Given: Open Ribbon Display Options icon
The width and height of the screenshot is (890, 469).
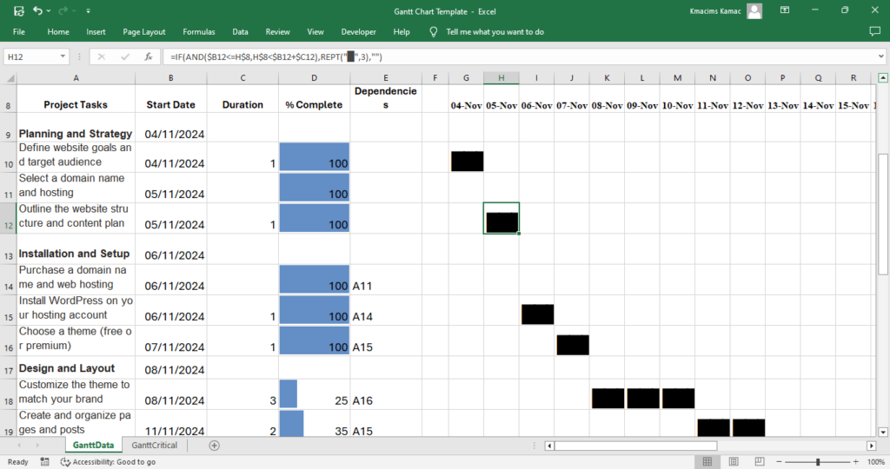Looking at the screenshot, I should coord(785,10).
